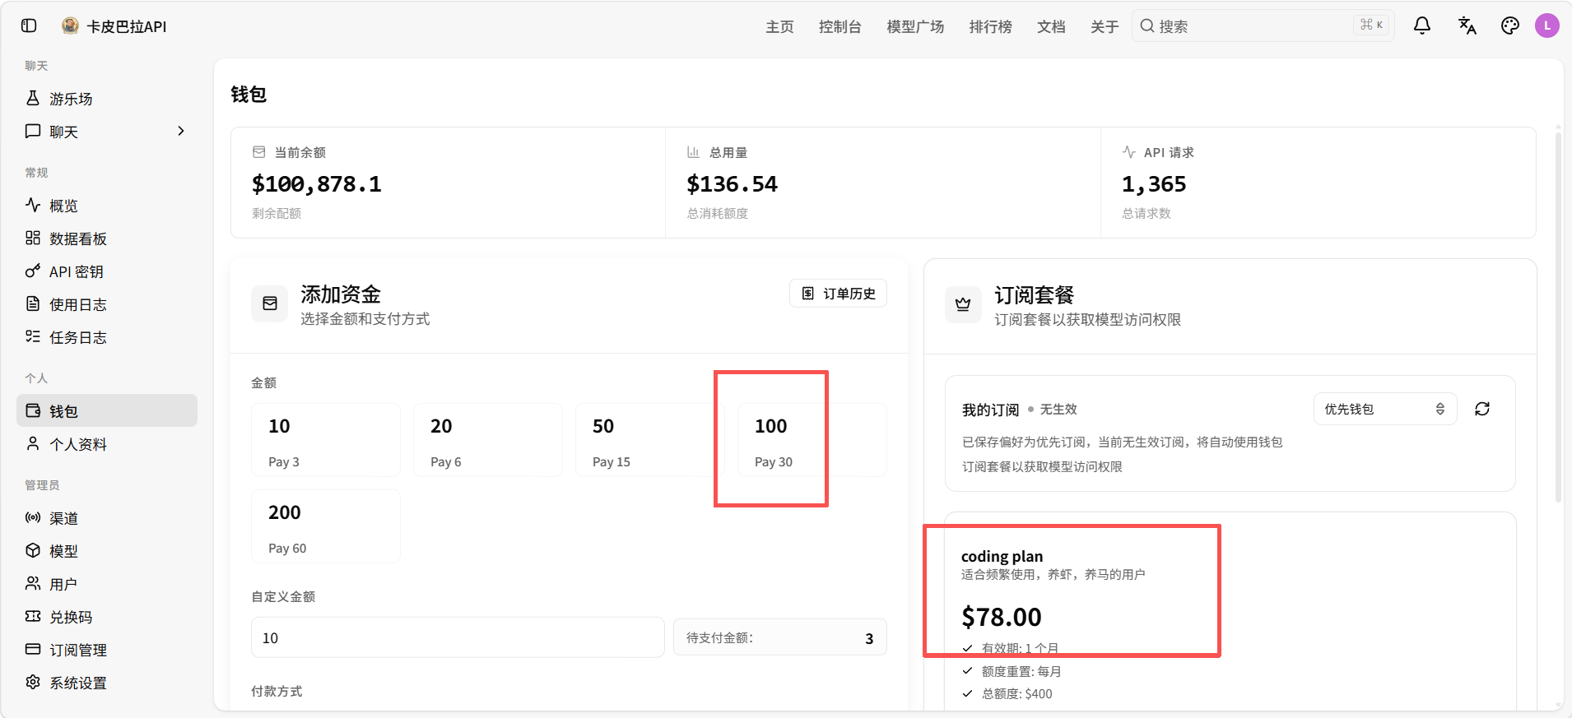Click the 用户 people icon

(x=33, y=583)
